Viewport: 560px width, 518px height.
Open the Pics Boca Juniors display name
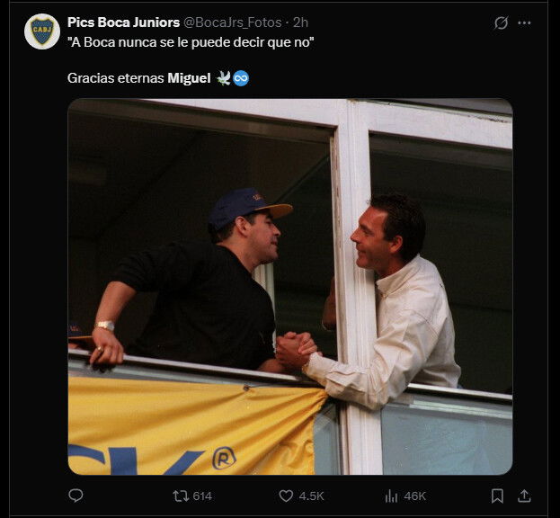[123, 22]
